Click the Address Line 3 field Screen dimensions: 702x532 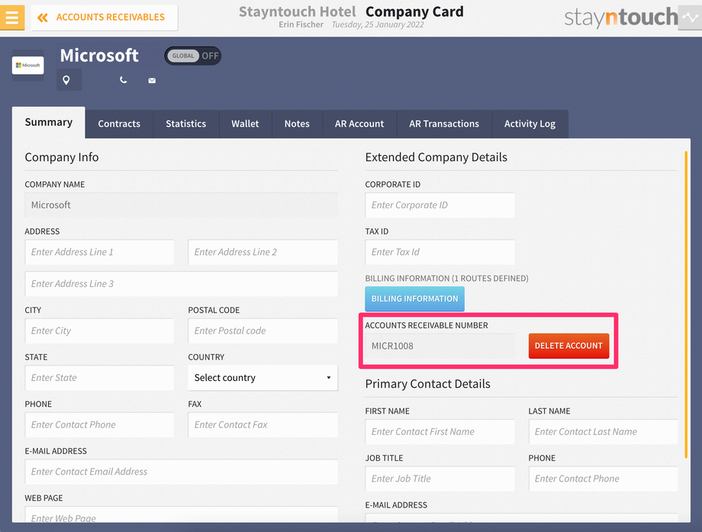(182, 284)
